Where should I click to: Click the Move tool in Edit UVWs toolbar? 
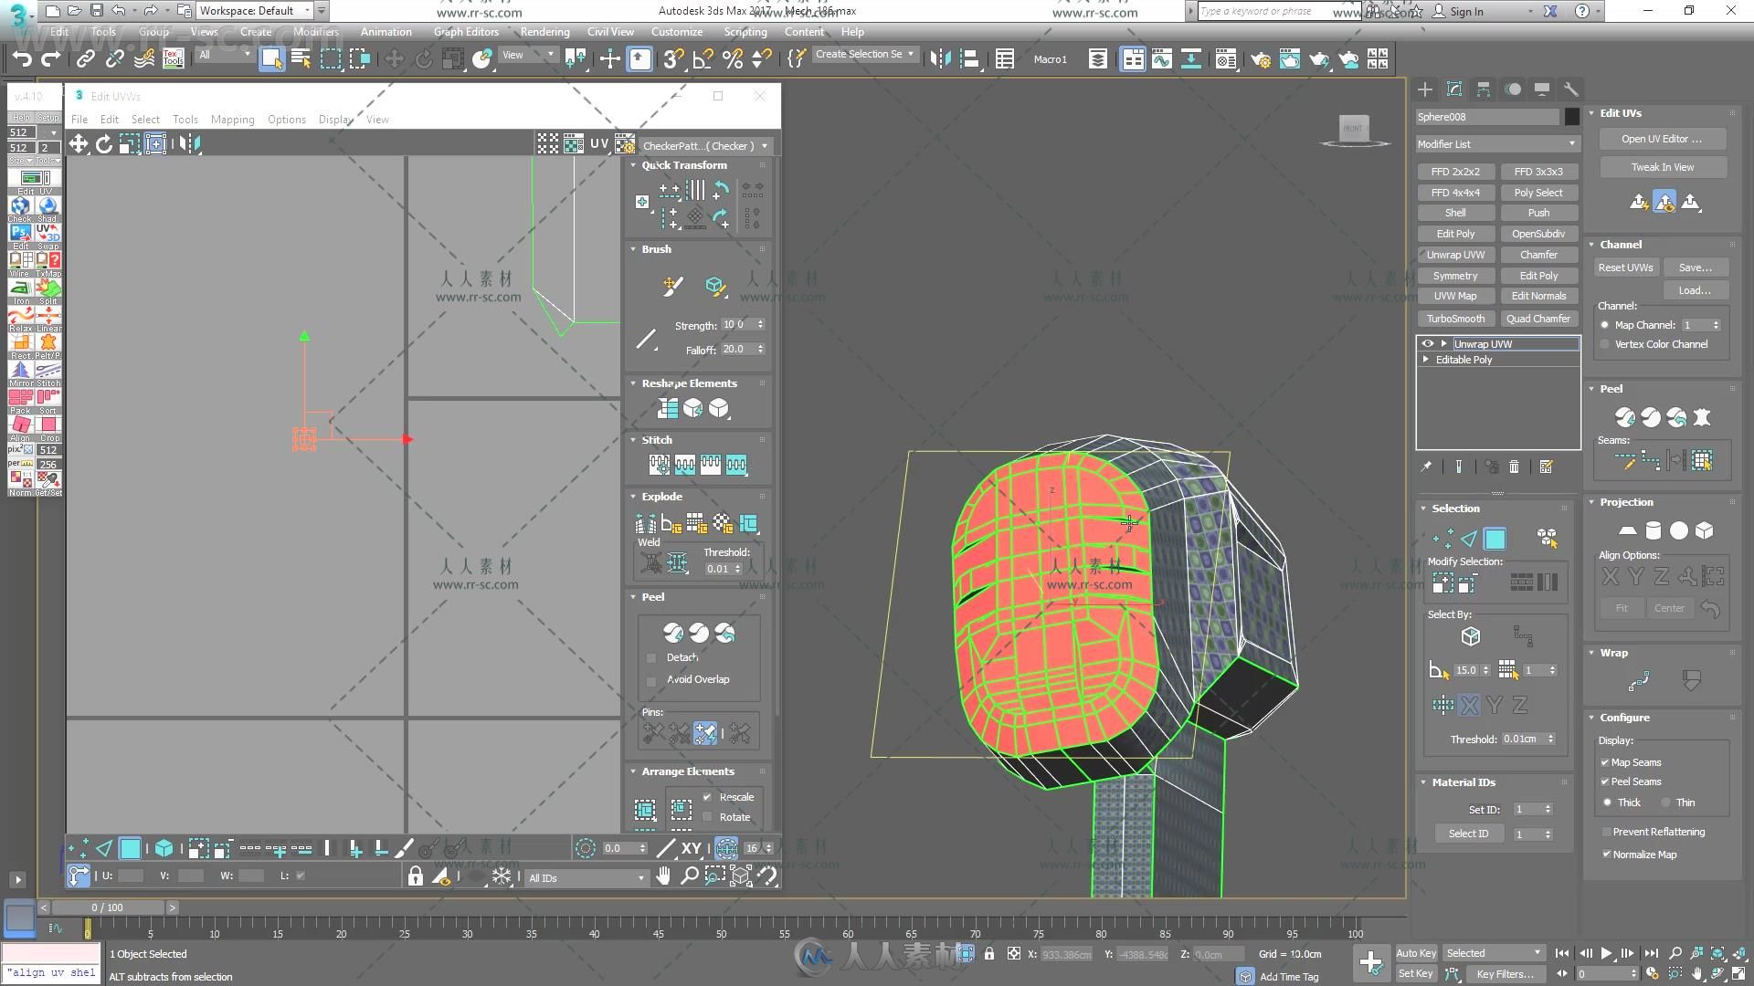click(x=79, y=144)
